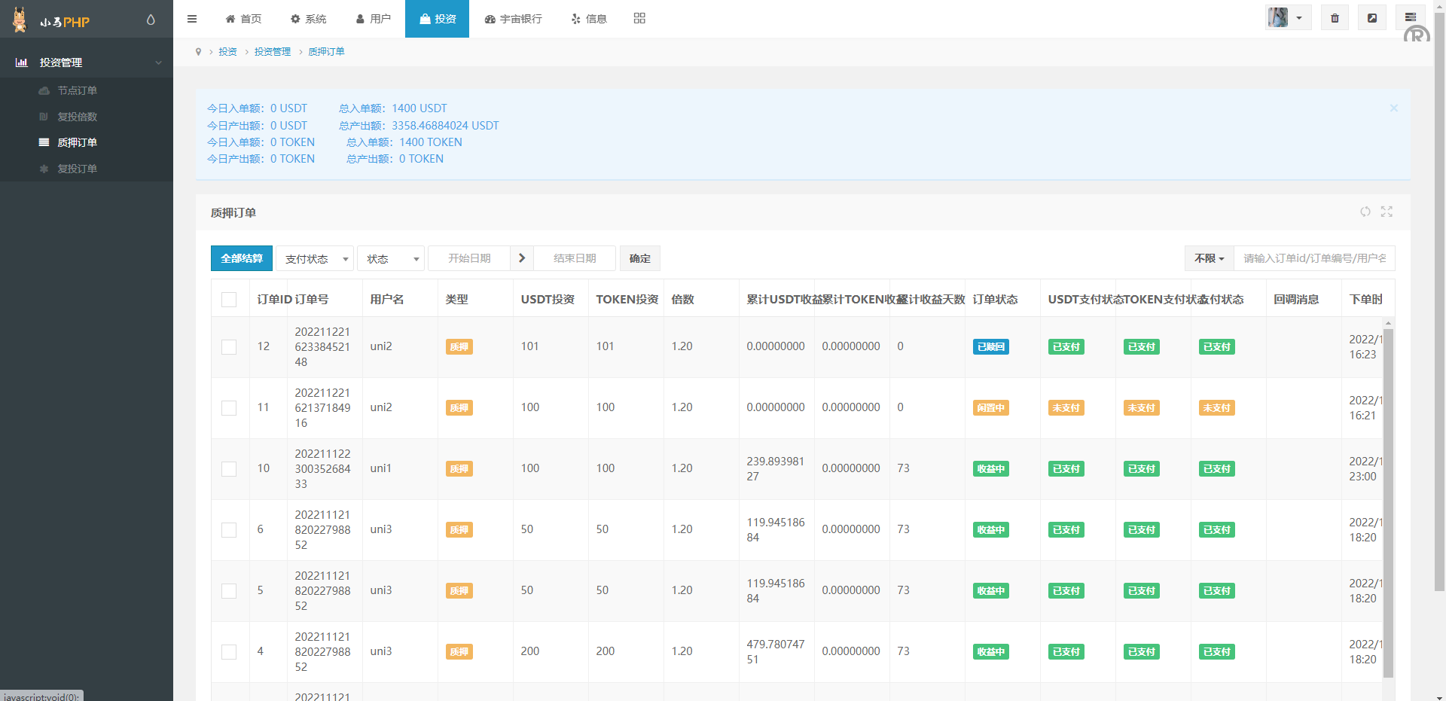Screen dimensions: 1446x701
Task: Toggle the select-all checkbox in table header
Action: point(229,300)
